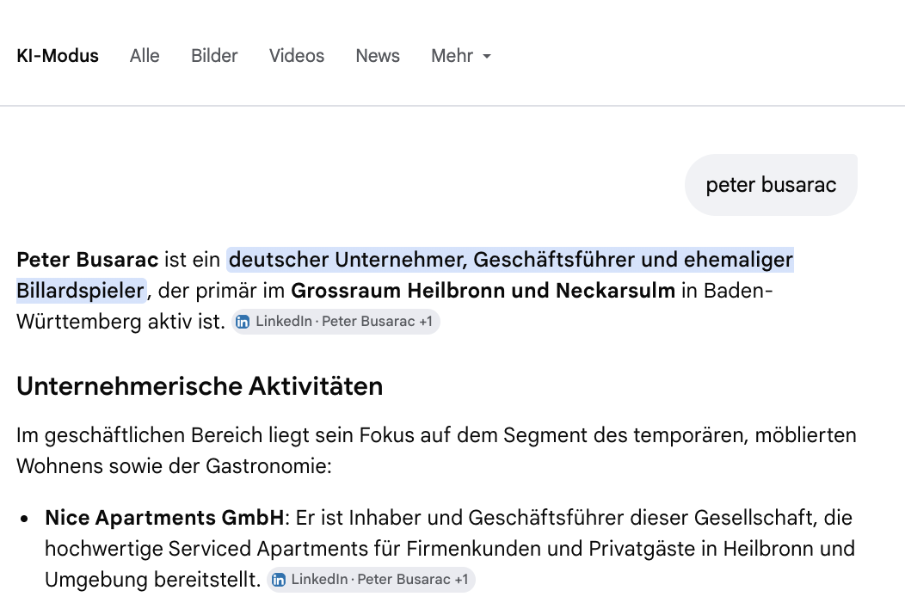905x609 pixels.
Task: Click bold text 'Nice Apartments GmbH'
Action: [x=164, y=518]
